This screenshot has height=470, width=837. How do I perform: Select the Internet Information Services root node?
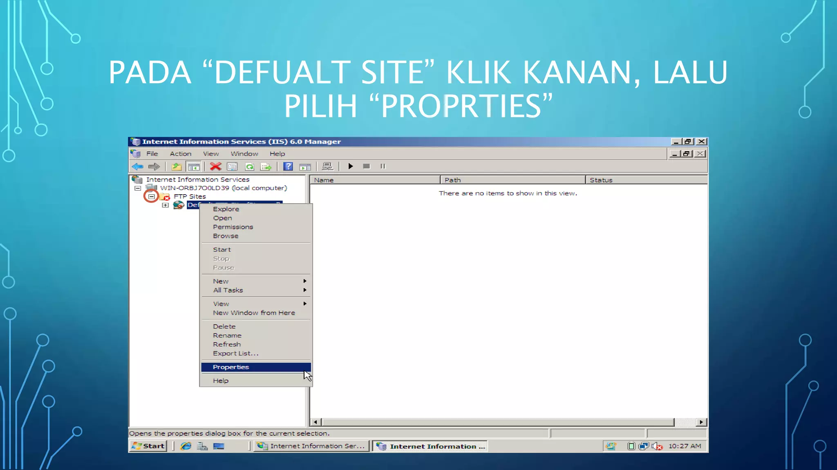(x=198, y=180)
